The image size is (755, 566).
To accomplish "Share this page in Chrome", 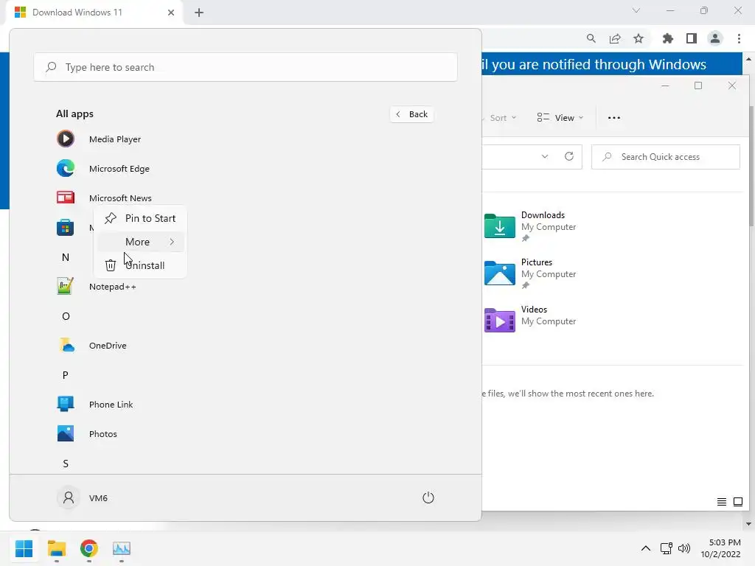I will pyautogui.click(x=615, y=38).
